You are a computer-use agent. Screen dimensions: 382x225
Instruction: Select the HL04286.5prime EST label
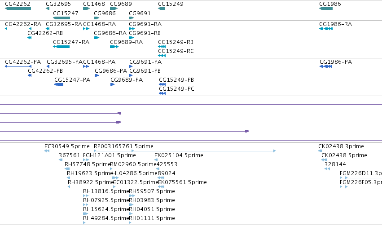[135, 173]
